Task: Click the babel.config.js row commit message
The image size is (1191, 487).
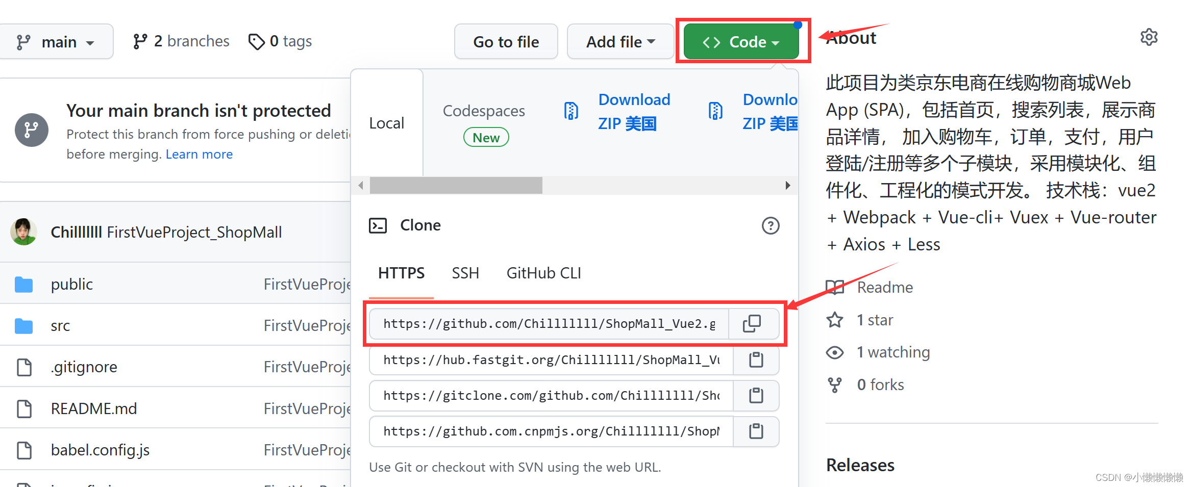Action: [307, 450]
